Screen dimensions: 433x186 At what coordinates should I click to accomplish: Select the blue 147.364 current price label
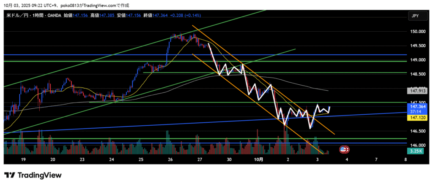[x=414, y=107]
